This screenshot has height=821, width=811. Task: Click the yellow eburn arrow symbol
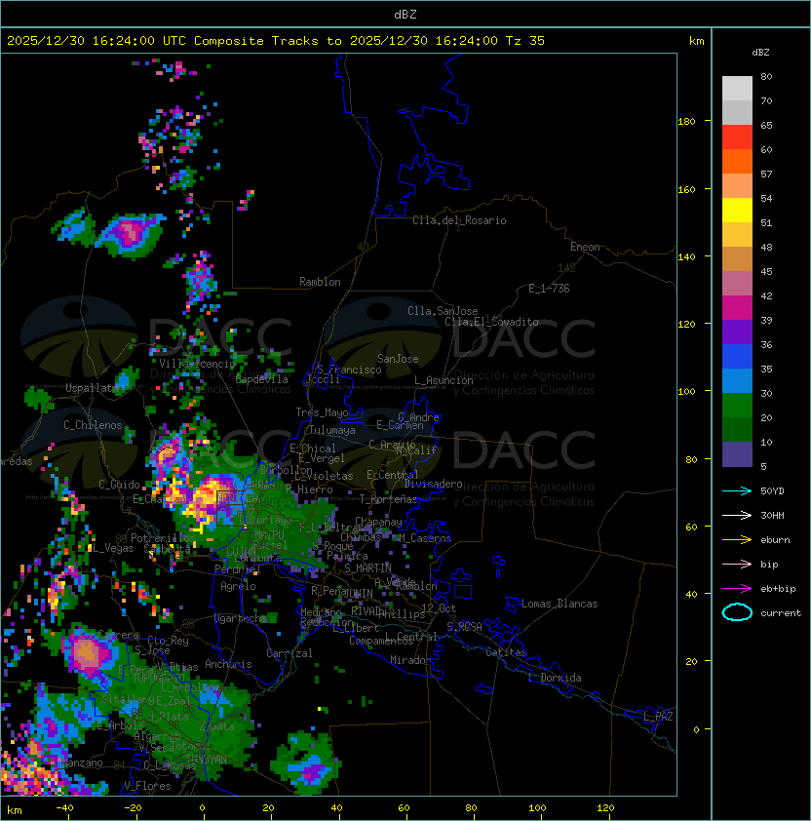(x=737, y=540)
